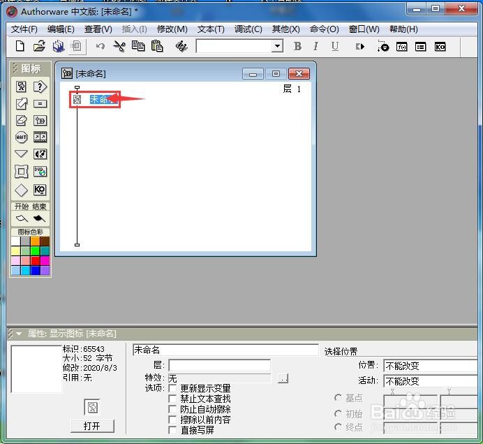
Task: Toggle Bold text formatting
Action: pyautogui.click(x=297, y=47)
